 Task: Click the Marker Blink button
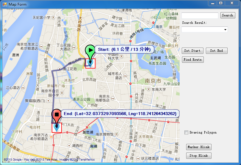click(x=199, y=147)
